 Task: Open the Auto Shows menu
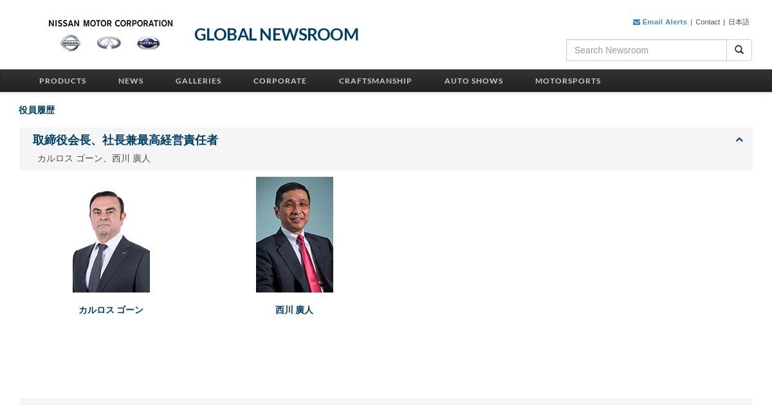point(473,81)
